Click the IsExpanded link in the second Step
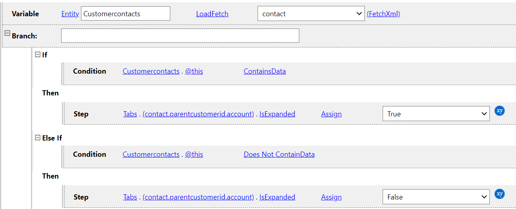The width and height of the screenshot is (516, 209). [277, 197]
